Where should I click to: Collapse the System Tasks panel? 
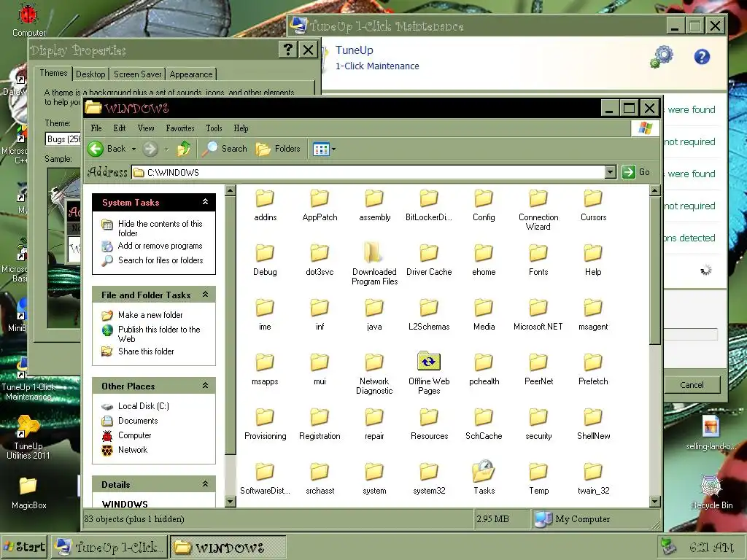point(205,202)
